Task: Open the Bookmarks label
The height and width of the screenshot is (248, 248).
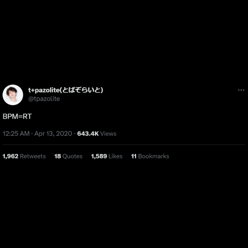Action: (154, 156)
